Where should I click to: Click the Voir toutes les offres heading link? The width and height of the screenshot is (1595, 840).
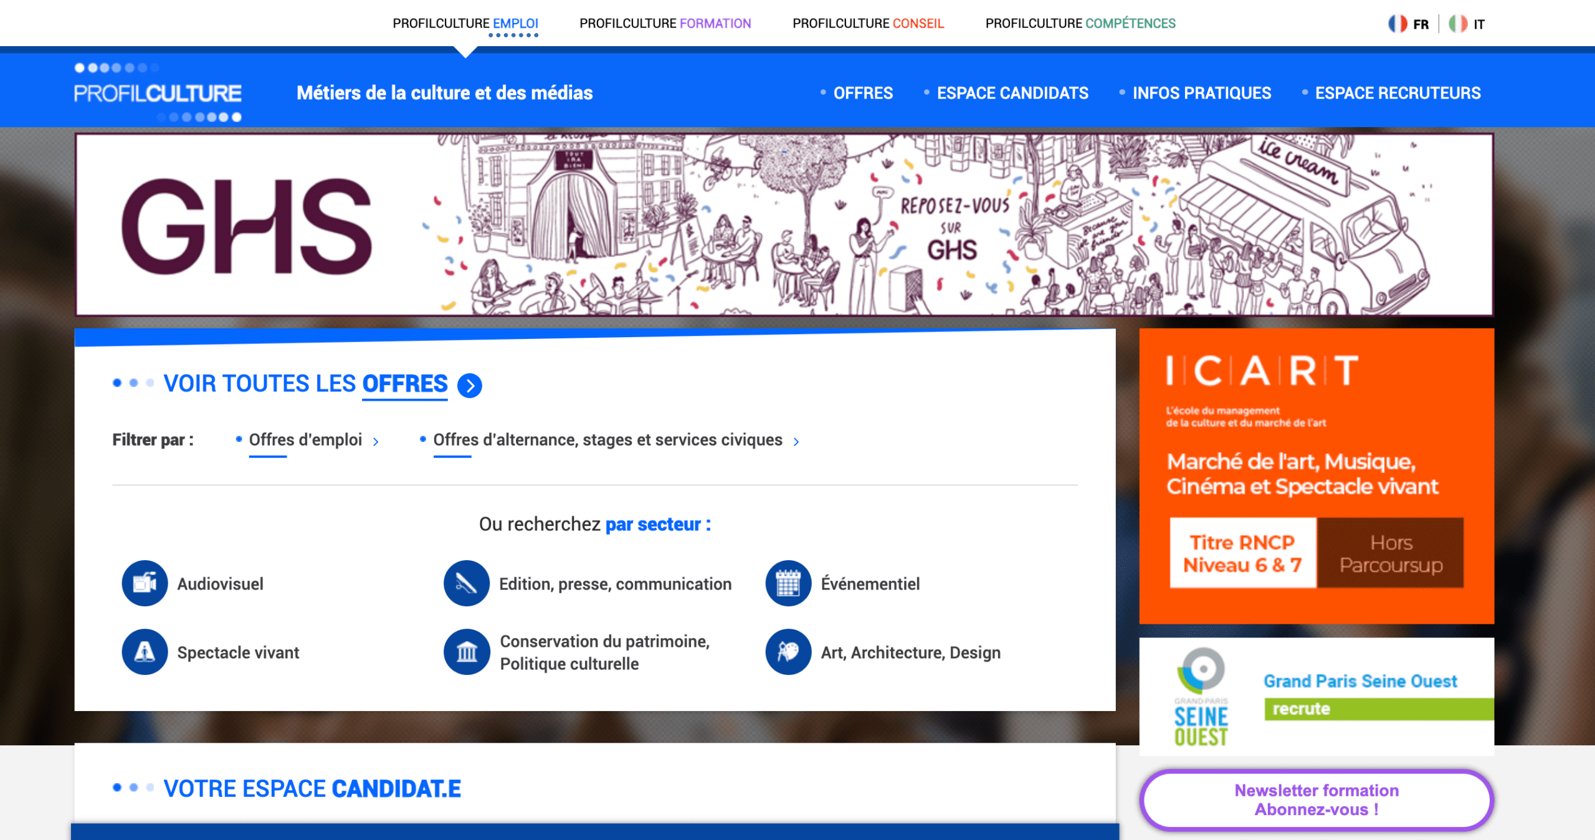click(305, 383)
